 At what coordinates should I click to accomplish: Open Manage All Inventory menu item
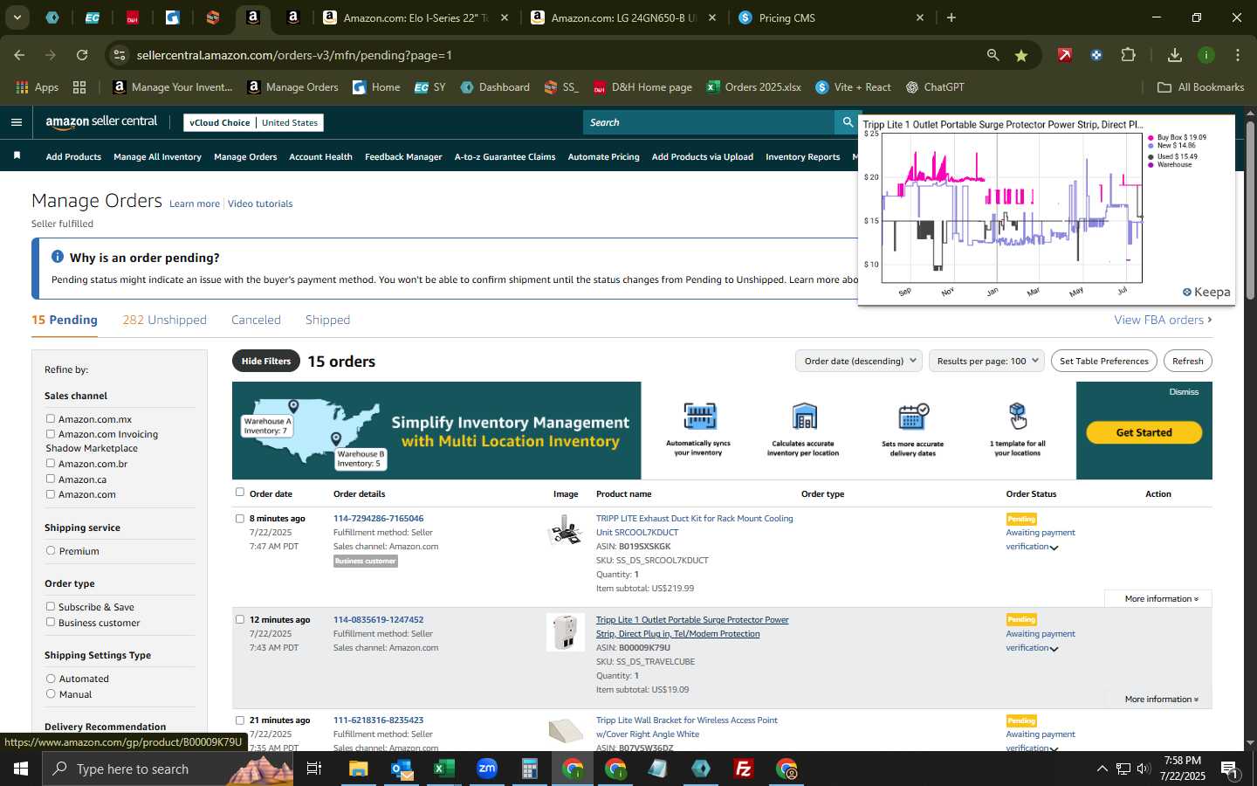click(157, 157)
